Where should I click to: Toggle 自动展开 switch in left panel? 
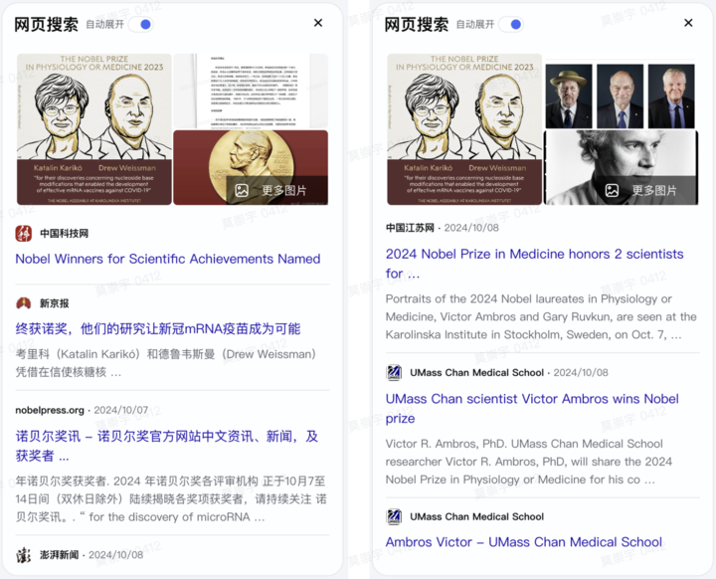[x=140, y=24]
